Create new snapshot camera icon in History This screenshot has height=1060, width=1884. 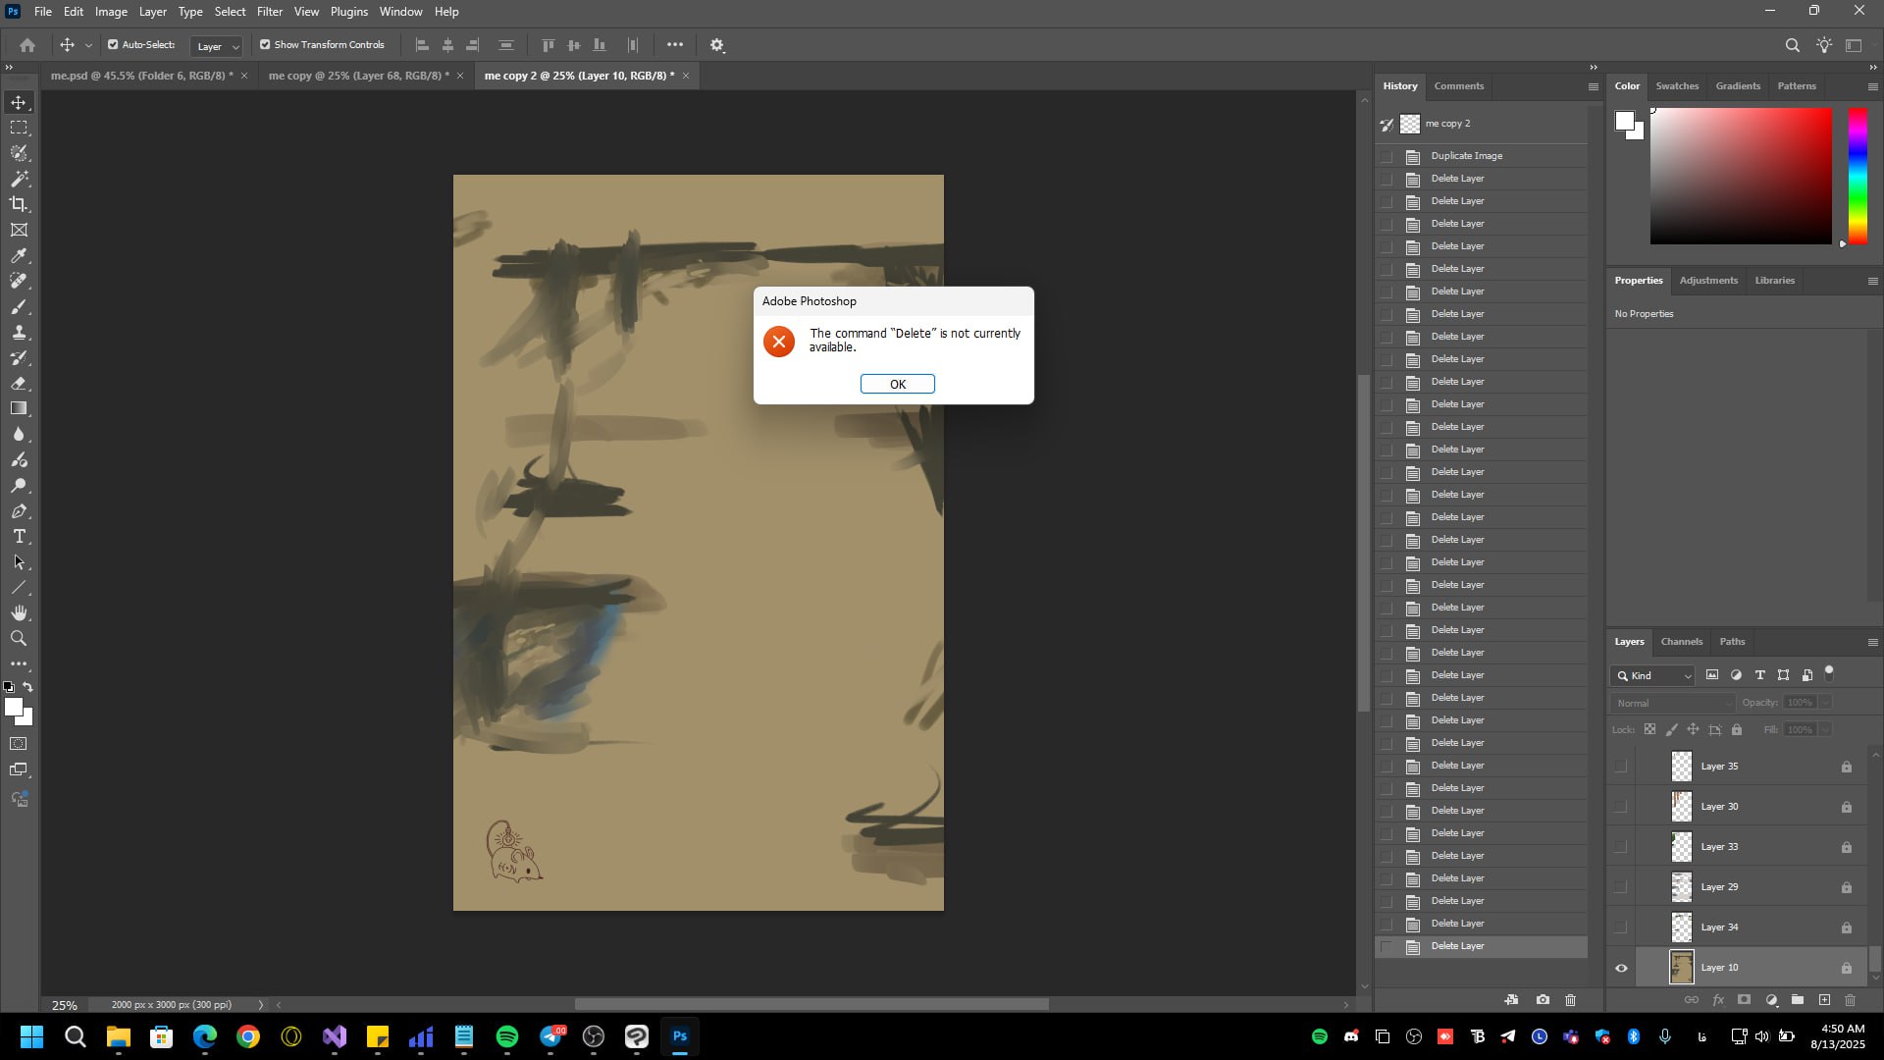[1543, 1000]
